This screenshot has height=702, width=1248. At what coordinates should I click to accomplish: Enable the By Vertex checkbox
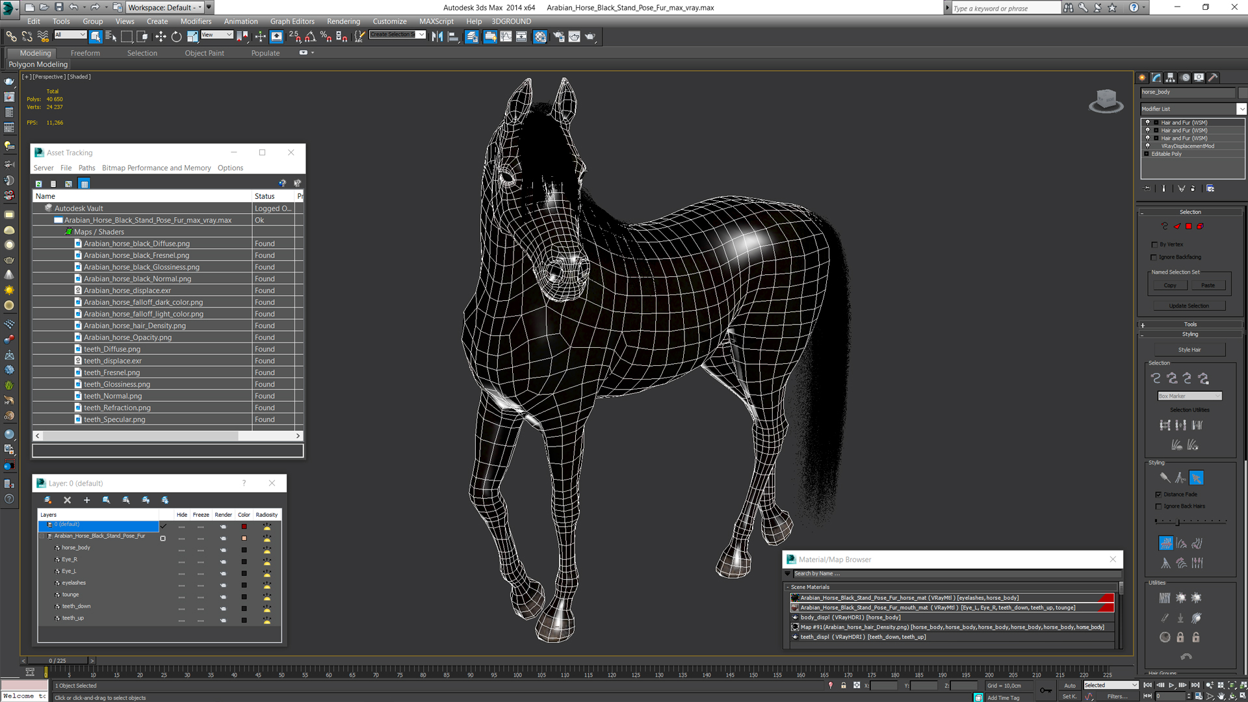[1154, 244]
